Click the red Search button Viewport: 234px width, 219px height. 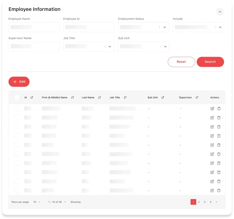pyautogui.click(x=210, y=62)
